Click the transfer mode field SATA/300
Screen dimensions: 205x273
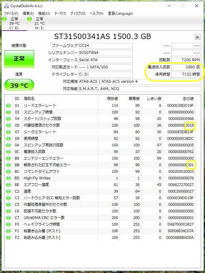pos(106,67)
